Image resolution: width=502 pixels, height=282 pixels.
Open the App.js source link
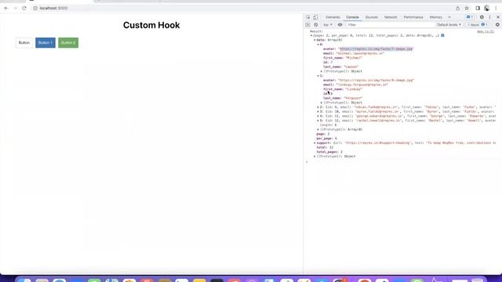coord(486,31)
